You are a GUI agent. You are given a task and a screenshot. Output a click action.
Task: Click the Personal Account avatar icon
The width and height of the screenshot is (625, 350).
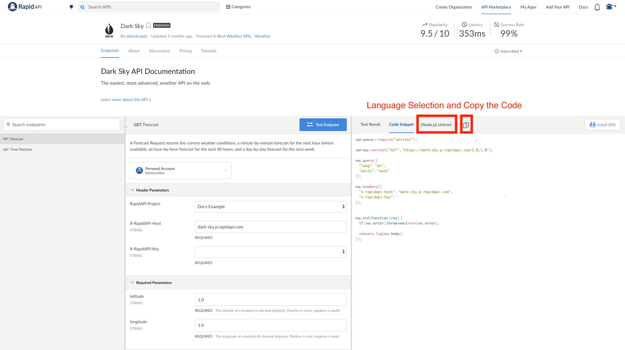click(x=139, y=171)
